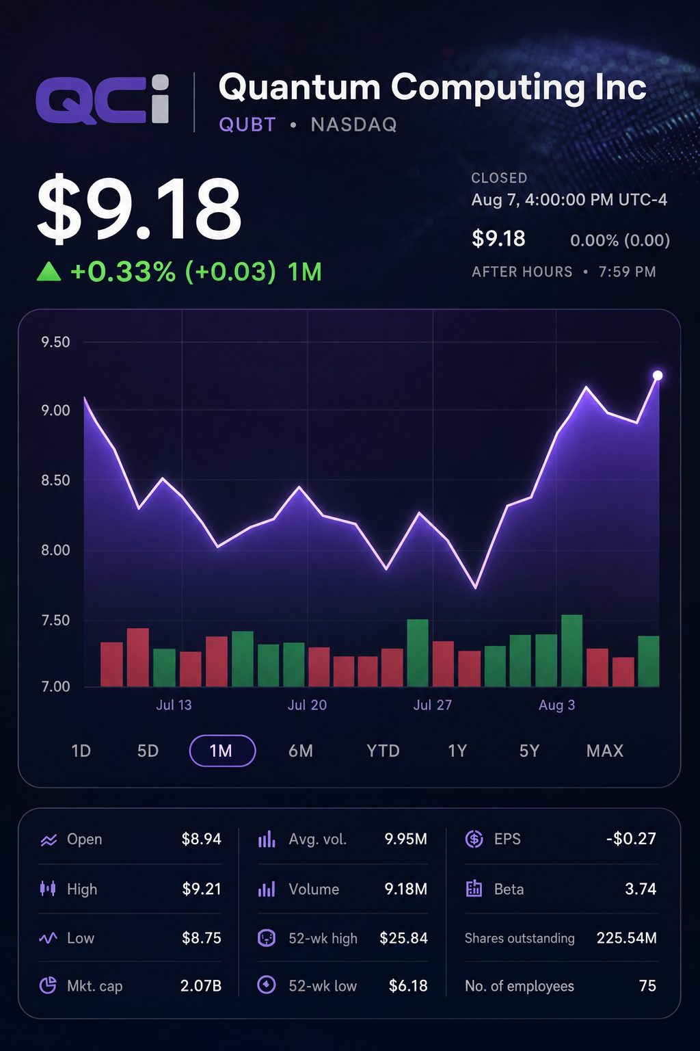This screenshot has width=700, height=1051.
Task: Switch chart to 6M range
Action: coord(301,751)
